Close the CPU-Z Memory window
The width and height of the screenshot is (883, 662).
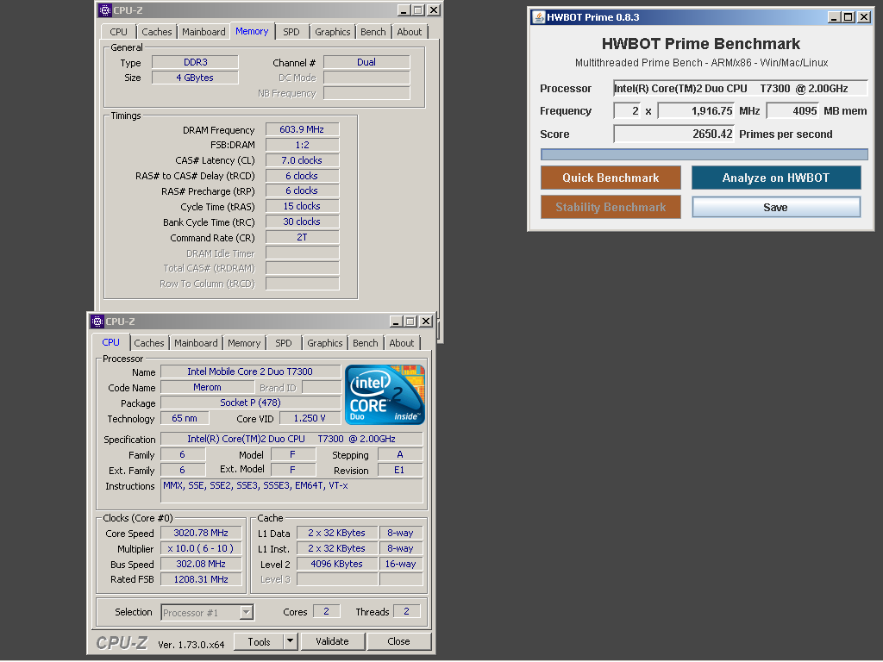(x=434, y=10)
